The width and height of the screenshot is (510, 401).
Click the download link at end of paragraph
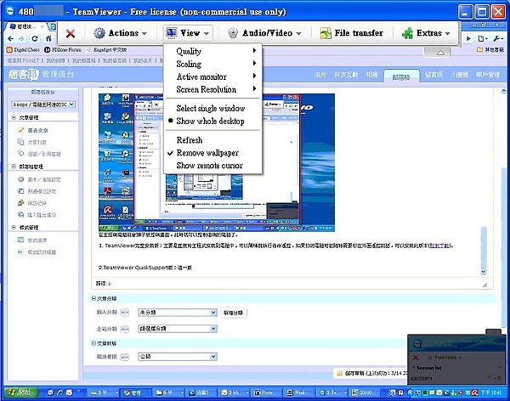439,246
